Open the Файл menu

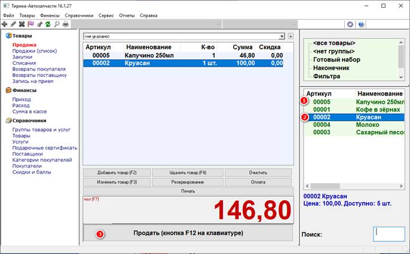tap(8, 16)
